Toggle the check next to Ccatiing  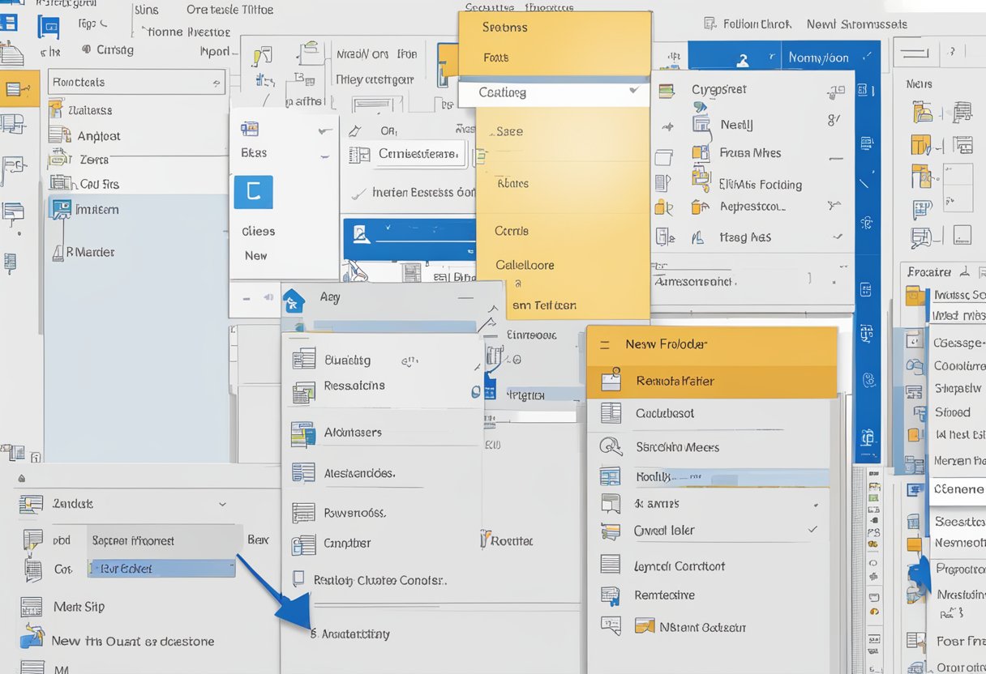tap(632, 92)
